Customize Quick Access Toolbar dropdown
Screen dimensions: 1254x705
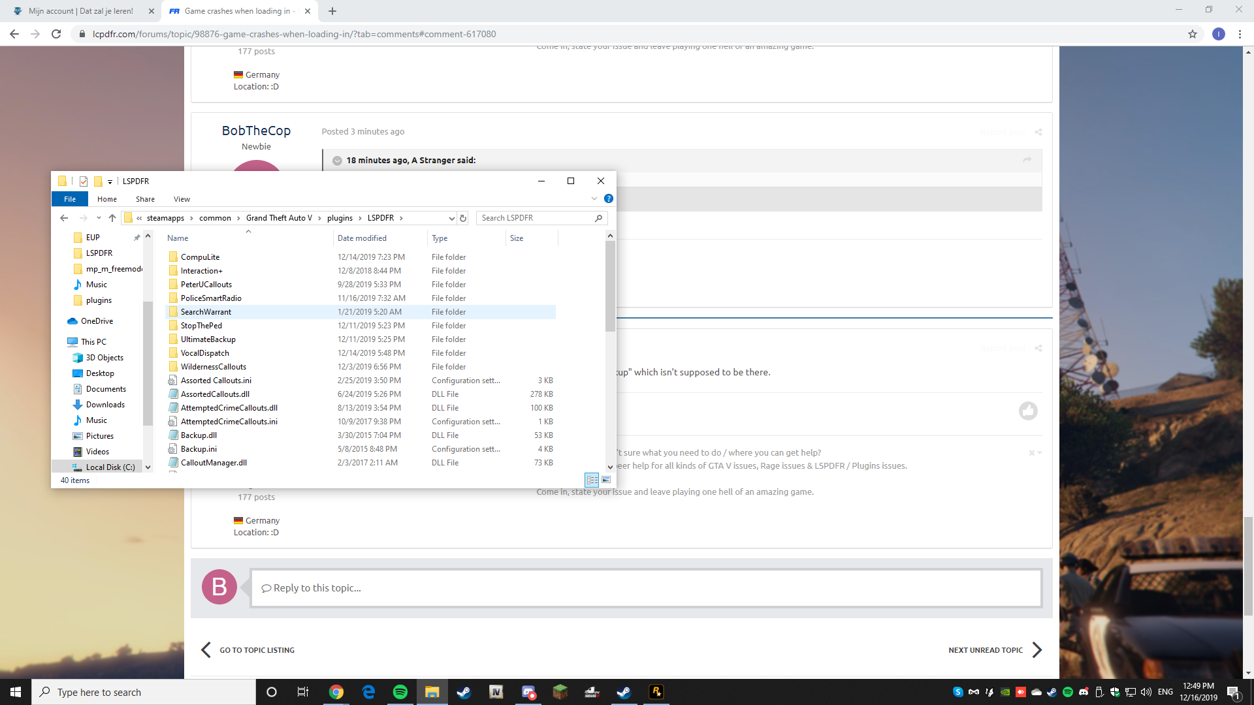point(110,181)
